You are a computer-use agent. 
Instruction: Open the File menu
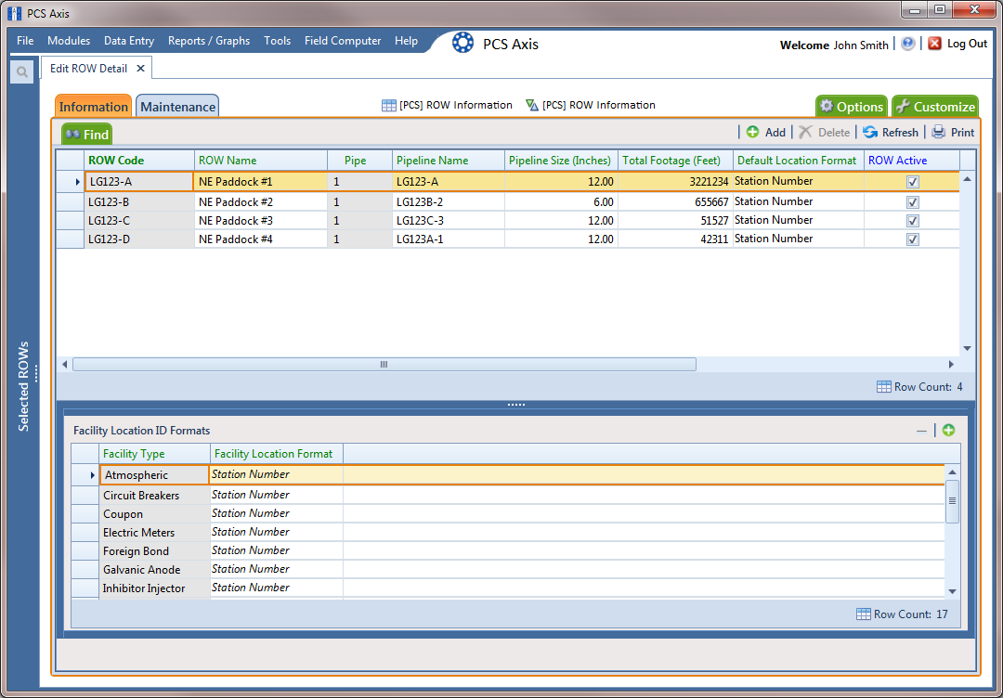(25, 40)
